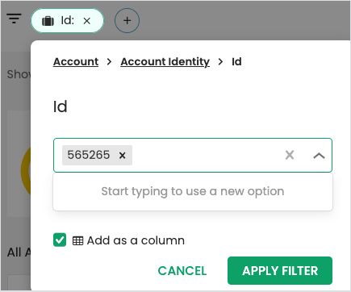Add a new filter with plus button
This screenshot has height=292, width=351.
point(127,21)
